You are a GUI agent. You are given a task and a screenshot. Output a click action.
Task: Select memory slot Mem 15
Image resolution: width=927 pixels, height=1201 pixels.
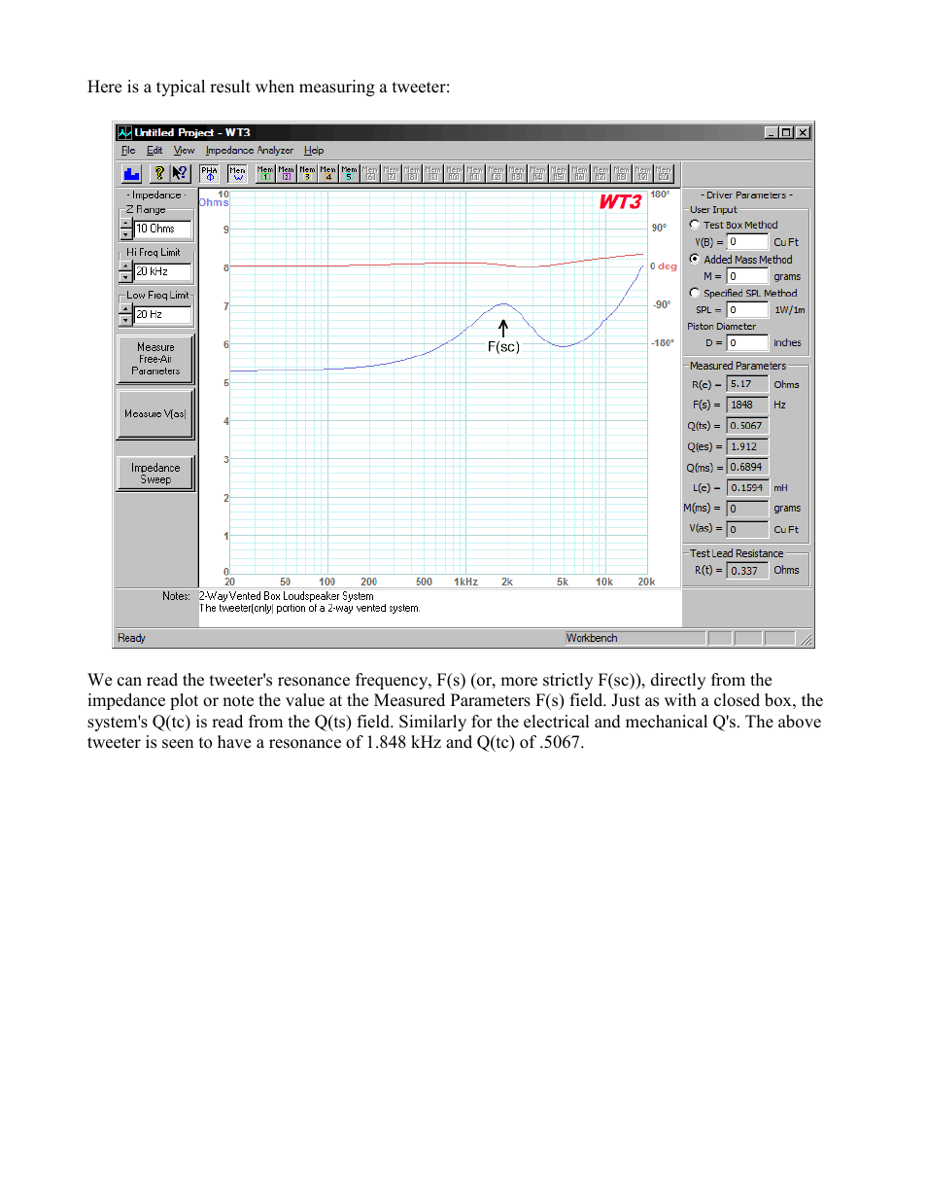pos(560,173)
